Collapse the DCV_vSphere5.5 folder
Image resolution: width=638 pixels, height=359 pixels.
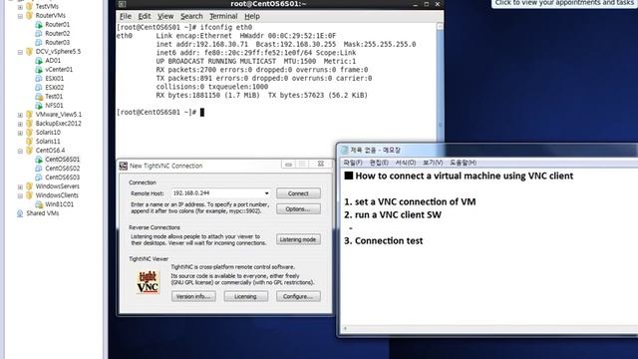pos(20,52)
